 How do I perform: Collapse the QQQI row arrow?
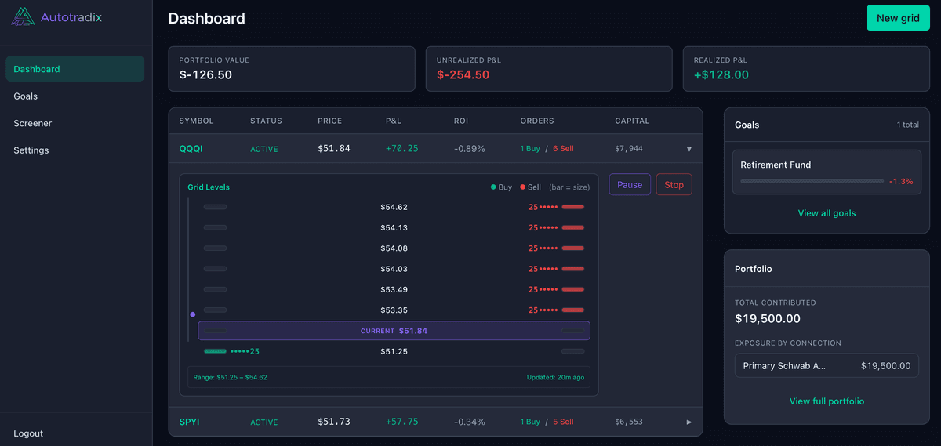coord(689,149)
